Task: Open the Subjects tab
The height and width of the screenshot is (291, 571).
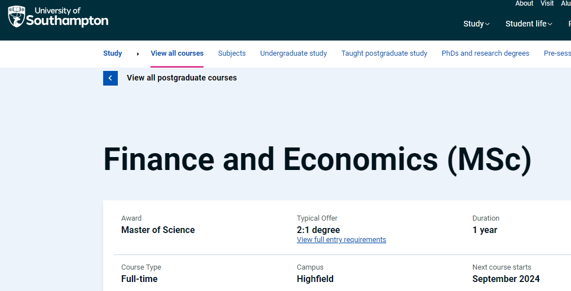Action: pos(232,53)
